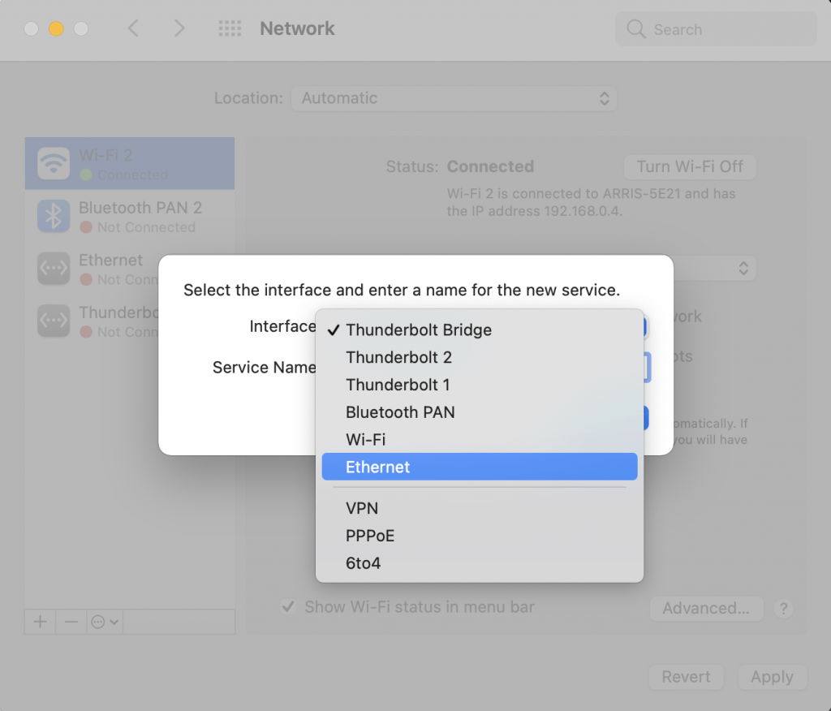Click the Wi-Fi 2 service icon

point(54,163)
